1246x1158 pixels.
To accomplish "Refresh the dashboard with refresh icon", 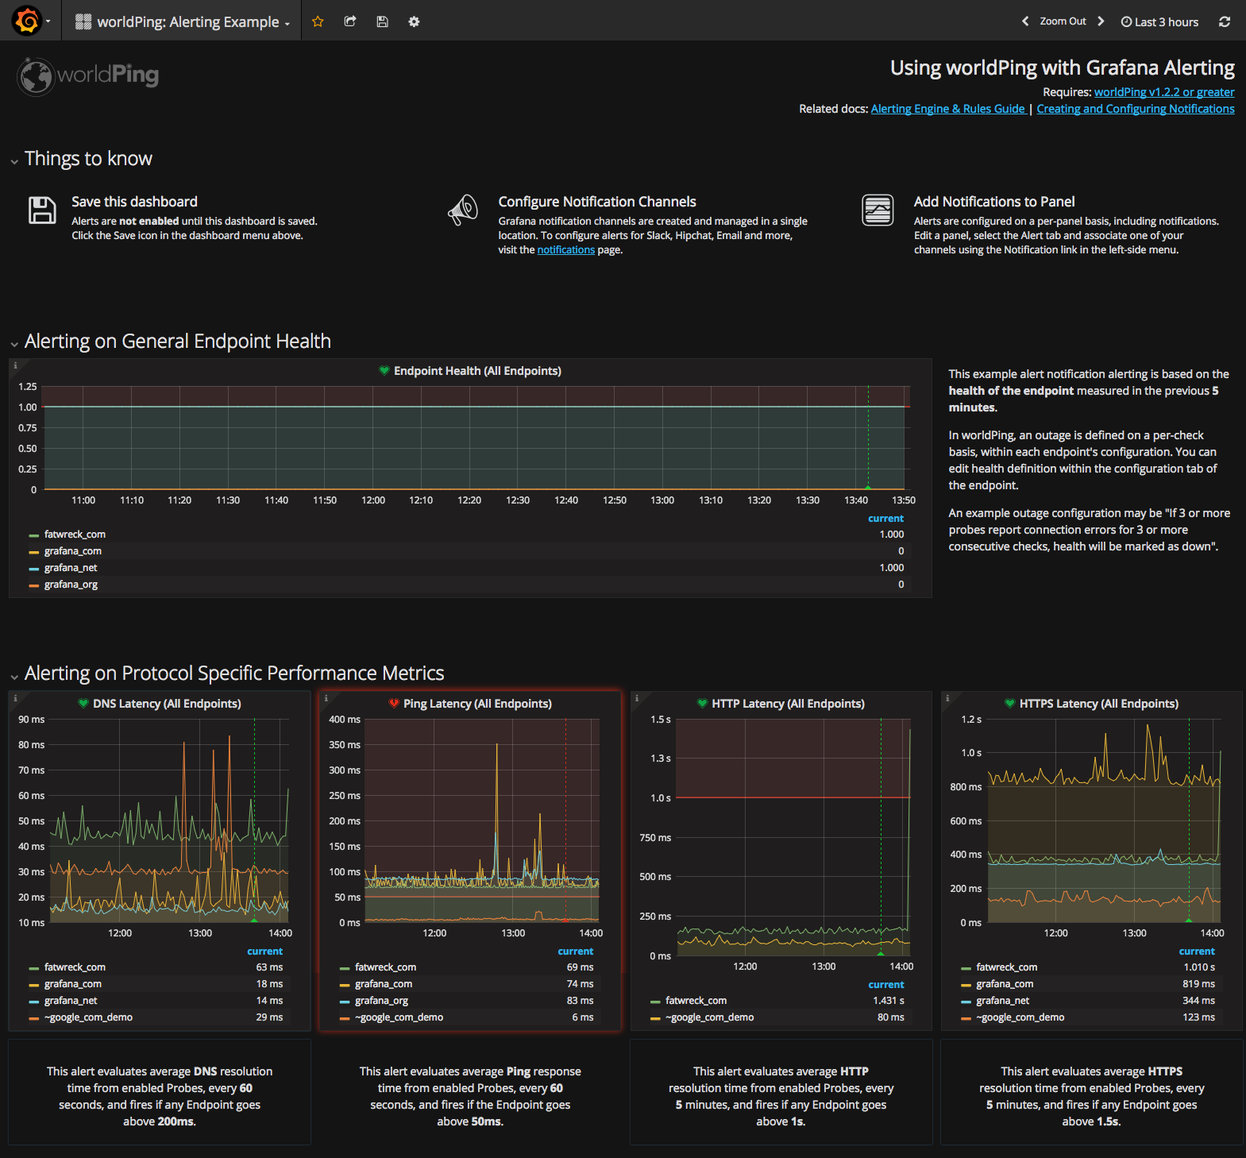I will [1225, 21].
